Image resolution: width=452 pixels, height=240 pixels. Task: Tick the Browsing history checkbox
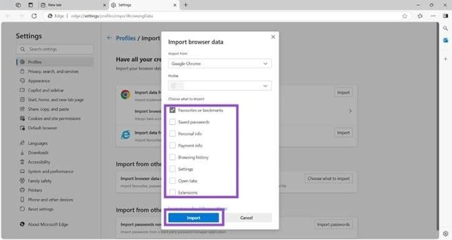pyautogui.click(x=172, y=157)
